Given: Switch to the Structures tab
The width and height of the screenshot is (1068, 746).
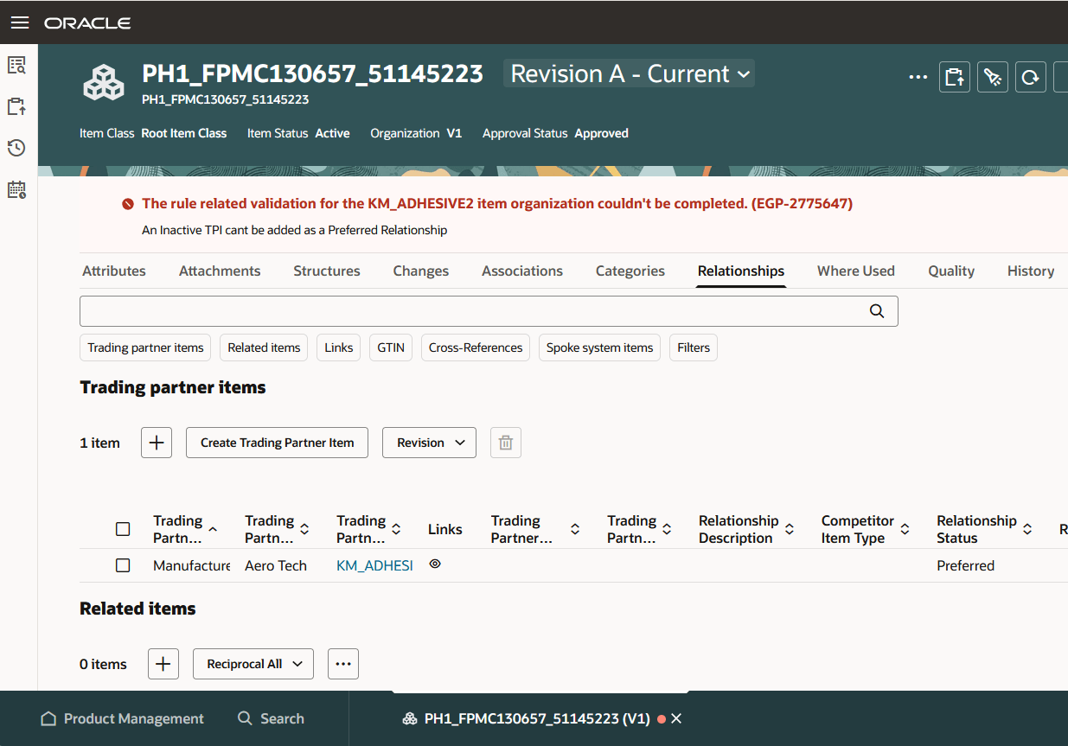Looking at the screenshot, I should (x=327, y=271).
